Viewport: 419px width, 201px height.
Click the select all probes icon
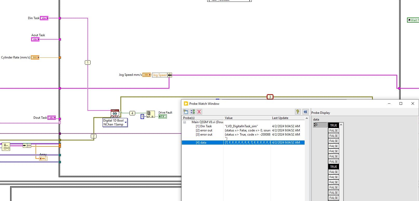point(193,112)
